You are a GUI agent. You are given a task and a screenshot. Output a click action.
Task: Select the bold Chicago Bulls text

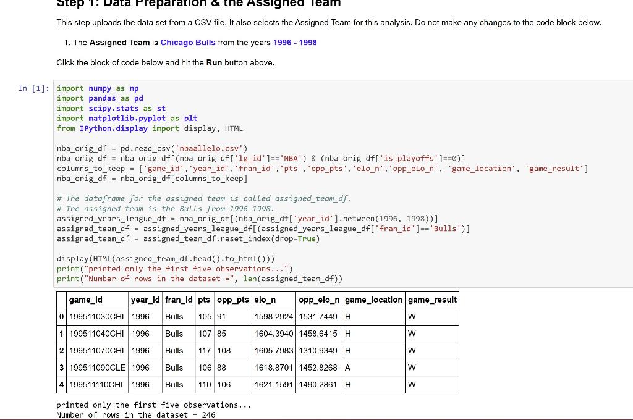[x=187, y=43]
